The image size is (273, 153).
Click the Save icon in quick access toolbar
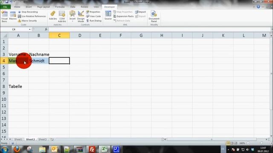point(7,2)
